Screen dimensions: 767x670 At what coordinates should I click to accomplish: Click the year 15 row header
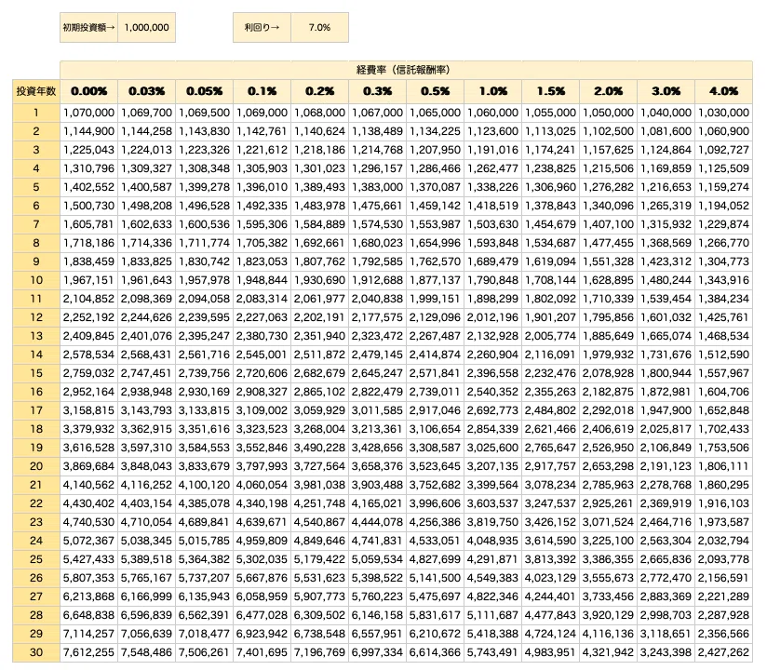[36, 373]
